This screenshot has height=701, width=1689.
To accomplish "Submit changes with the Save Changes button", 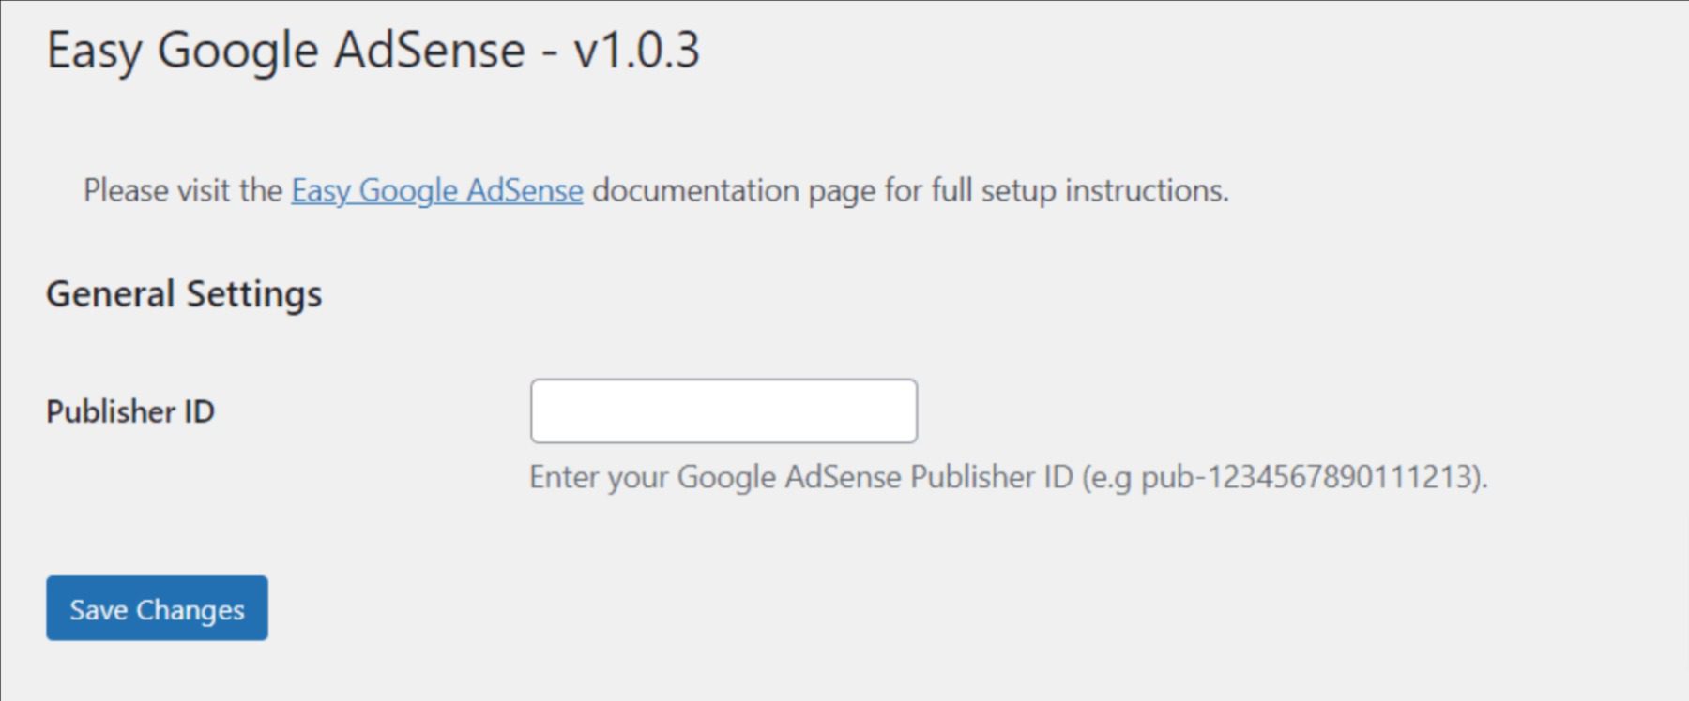I will click(x=155, y=608).
